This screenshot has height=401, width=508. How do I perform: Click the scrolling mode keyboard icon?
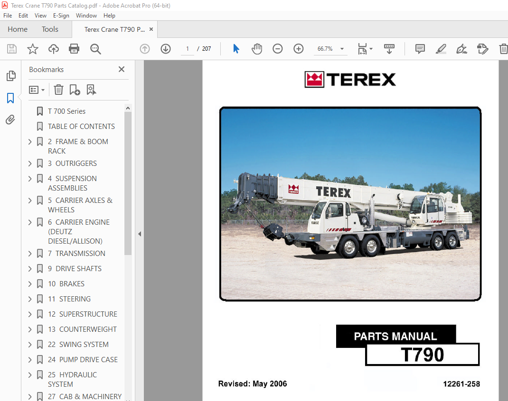pyautogui.click(x=389, y=49)
